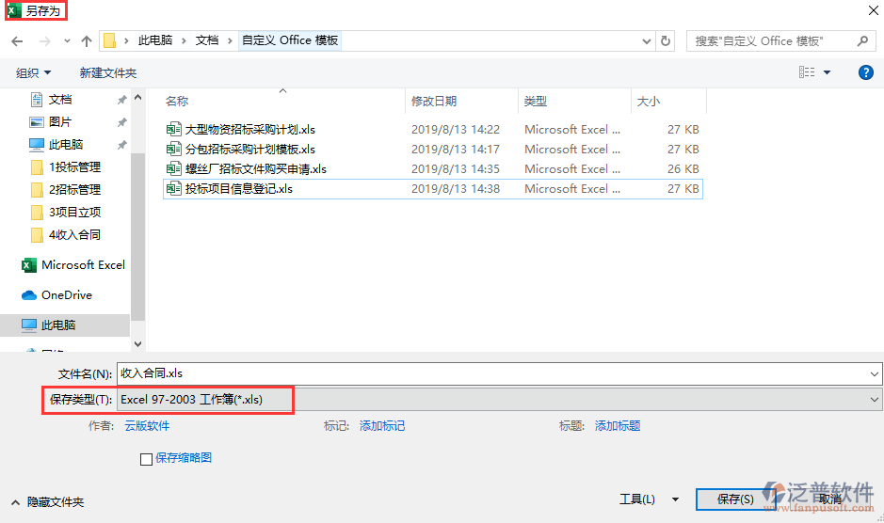Click folder icon in address bar
884x523 pixels.
coord(110,40)
